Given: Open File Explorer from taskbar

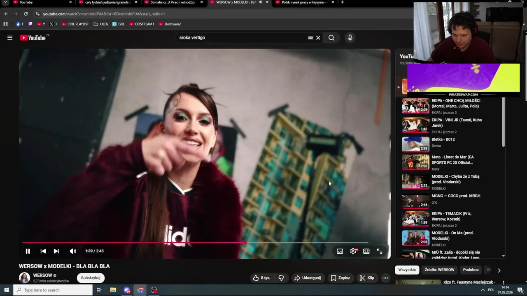Looking at the screenshot, I should point(113,290).
